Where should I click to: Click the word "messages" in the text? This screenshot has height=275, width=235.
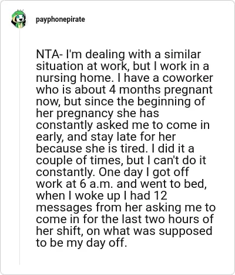click(64, 208)
